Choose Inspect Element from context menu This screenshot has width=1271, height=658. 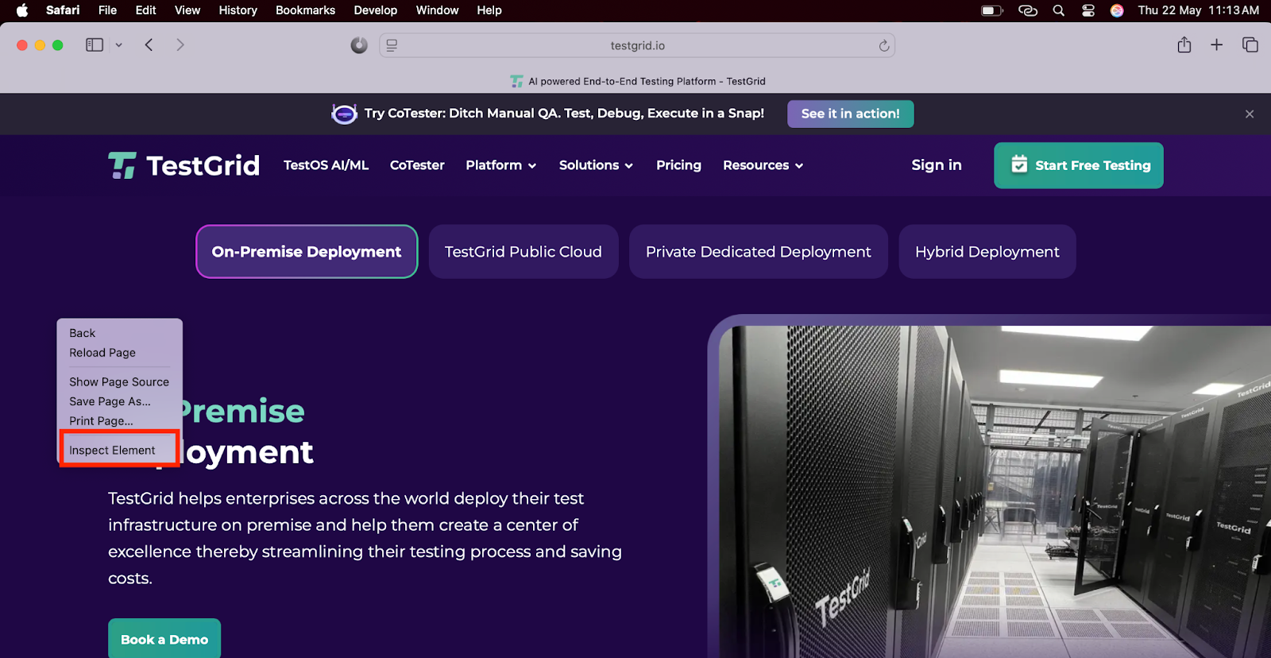tap(120, 451)
